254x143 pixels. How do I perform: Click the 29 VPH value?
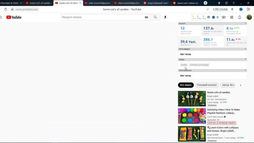(241, 138)
